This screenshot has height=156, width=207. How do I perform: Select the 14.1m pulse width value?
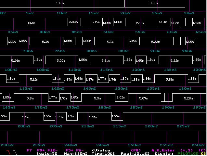tap(32, 23)
